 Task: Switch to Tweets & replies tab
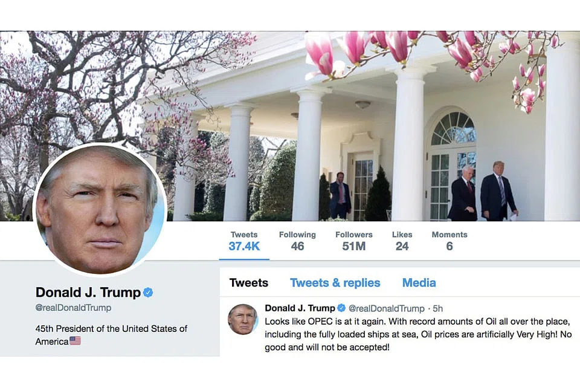click(335, 283)
